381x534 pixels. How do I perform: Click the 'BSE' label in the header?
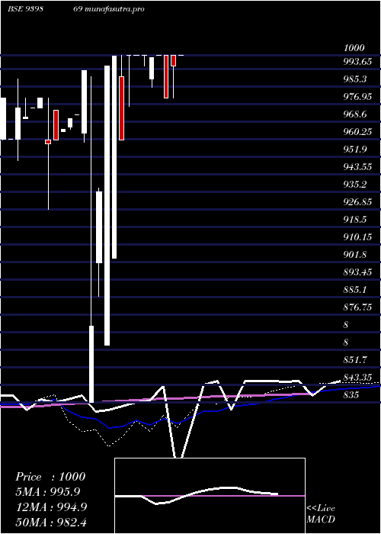15,9
